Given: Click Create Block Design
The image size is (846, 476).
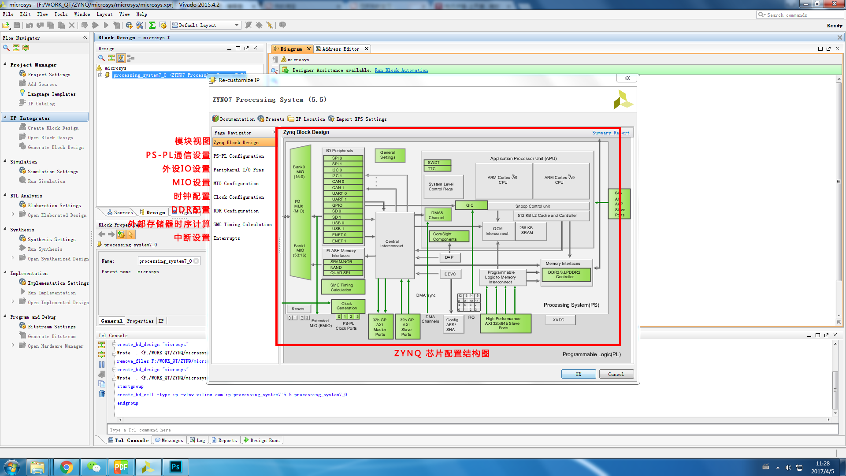Looking at the screenshot, I should 53,128.
